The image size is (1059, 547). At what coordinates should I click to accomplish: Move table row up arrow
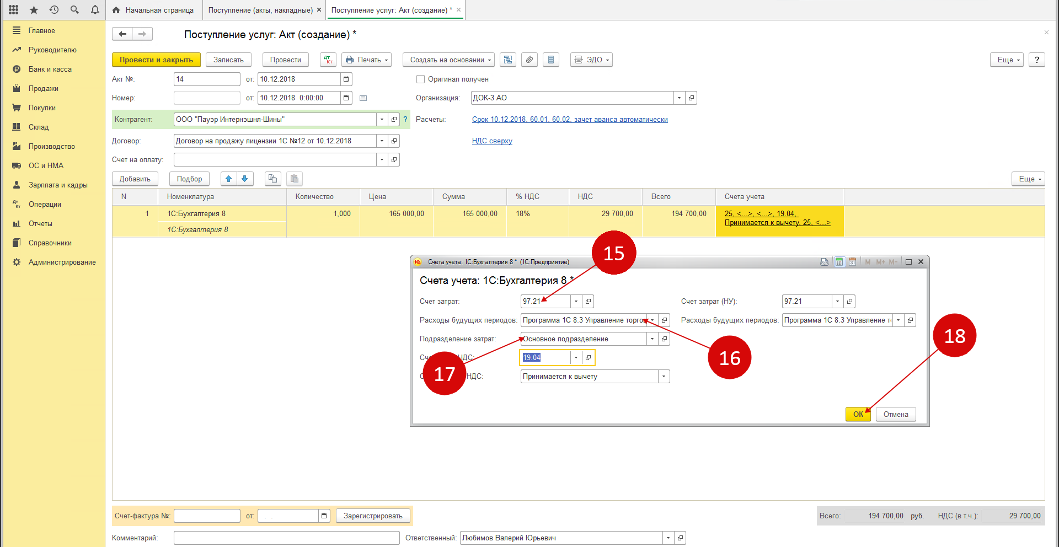[229, 179]
